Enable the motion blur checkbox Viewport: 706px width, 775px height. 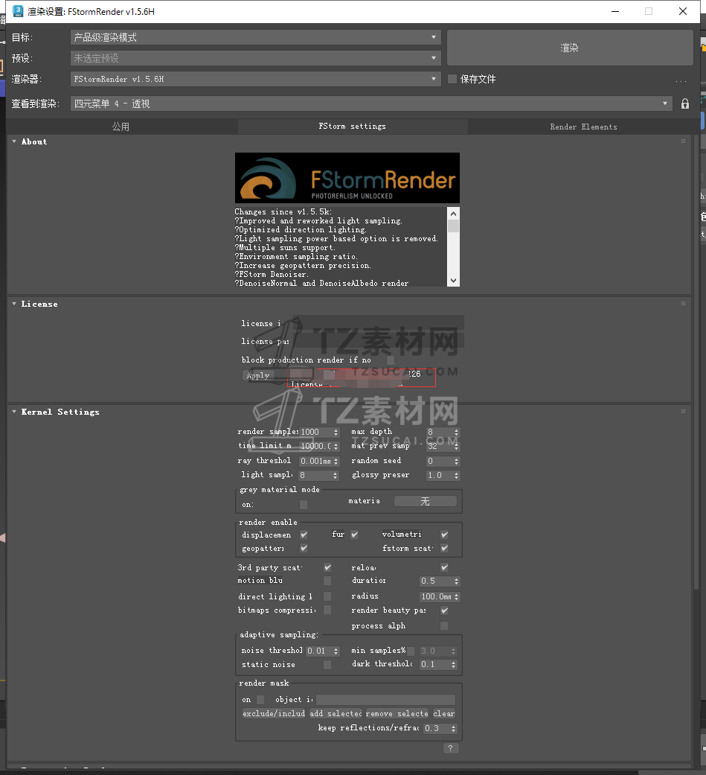327,581
